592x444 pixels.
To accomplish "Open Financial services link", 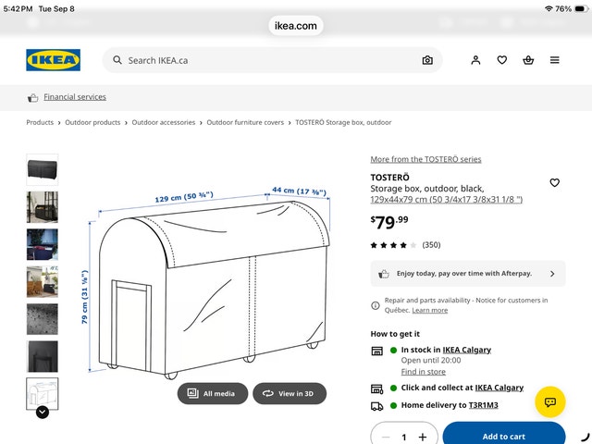I will (x=75, y=97).
